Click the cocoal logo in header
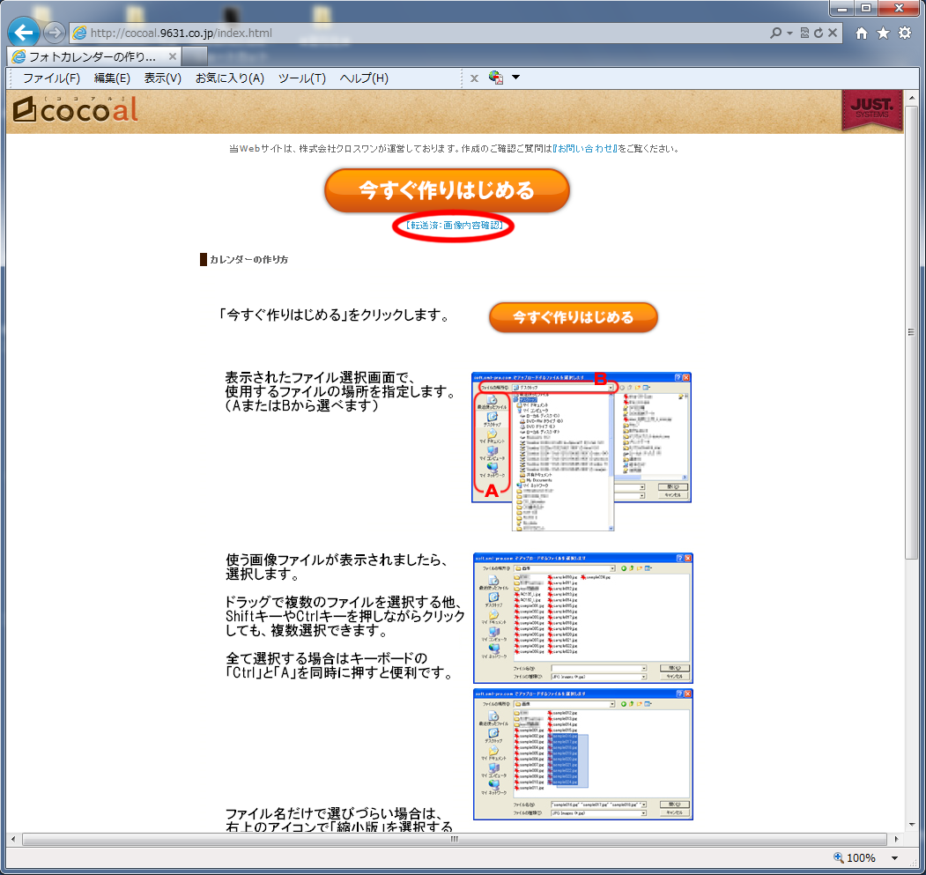The image size is (926, 875). click(x=76, y=110)
